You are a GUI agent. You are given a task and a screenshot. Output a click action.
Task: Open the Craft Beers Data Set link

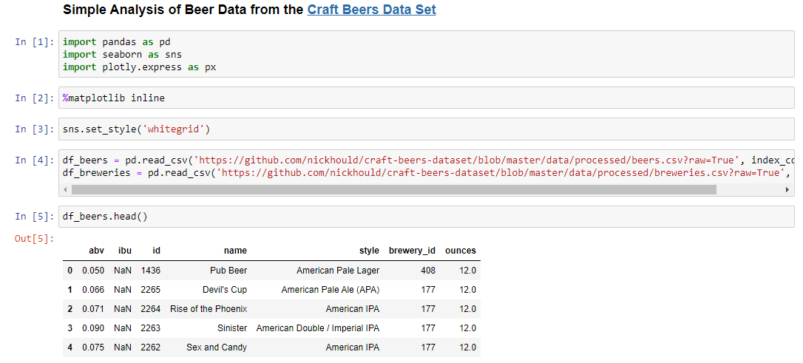pos(371,9)
